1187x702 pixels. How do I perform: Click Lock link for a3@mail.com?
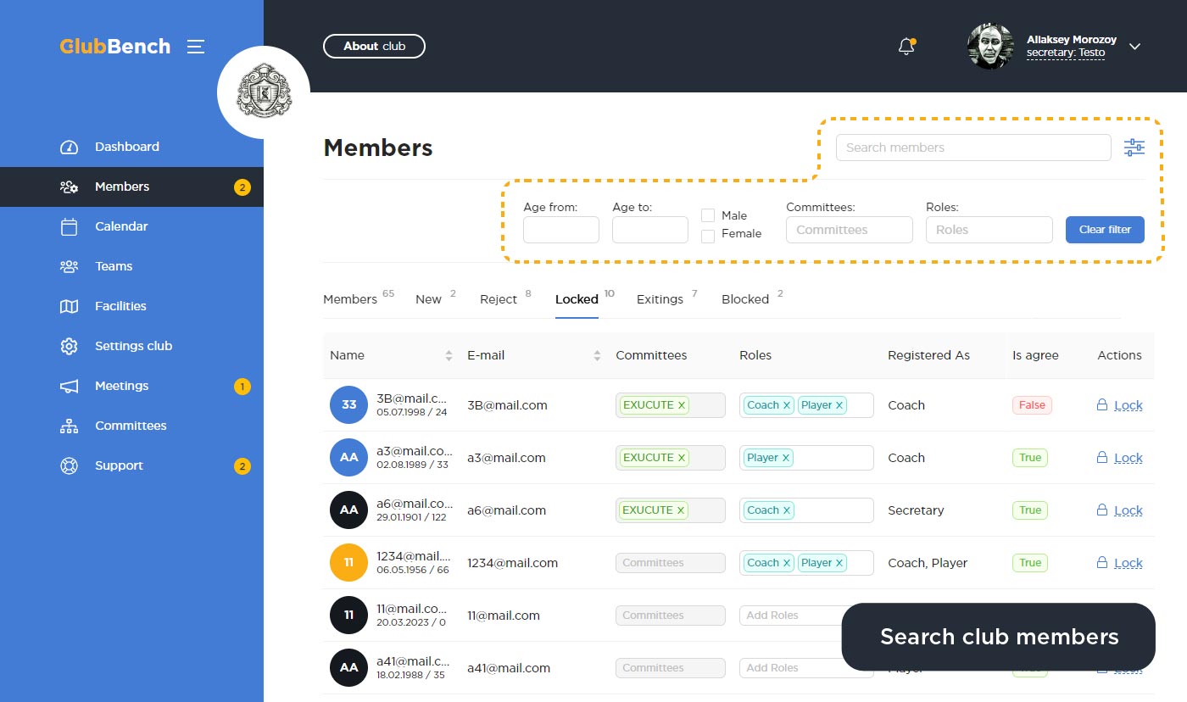pyautogui.click(x=1128, y=458)
